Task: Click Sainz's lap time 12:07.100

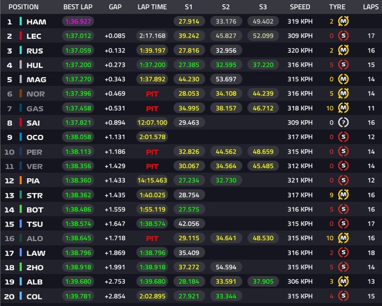Action: [x=152, y=122]
